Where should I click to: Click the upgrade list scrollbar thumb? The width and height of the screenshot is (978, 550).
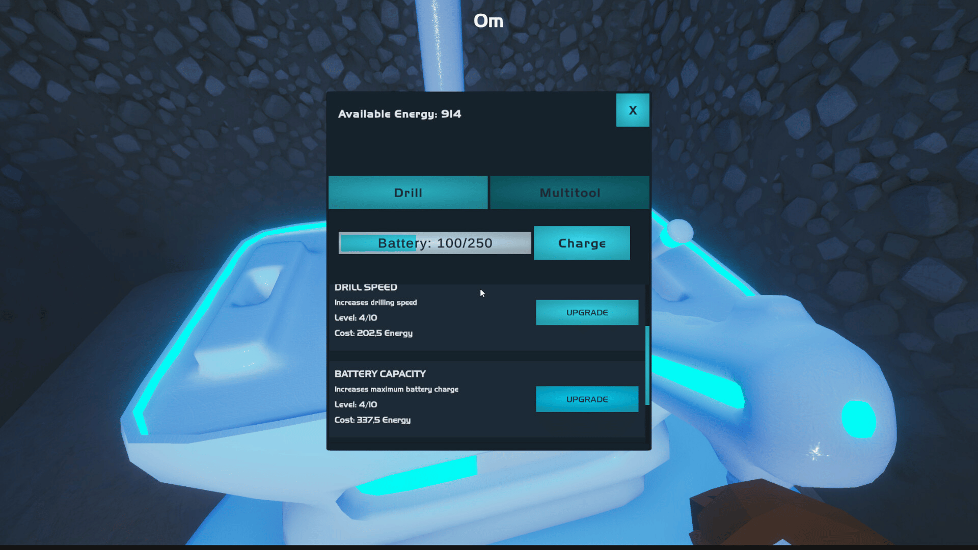pyautogui.click(x=647, y=365)
